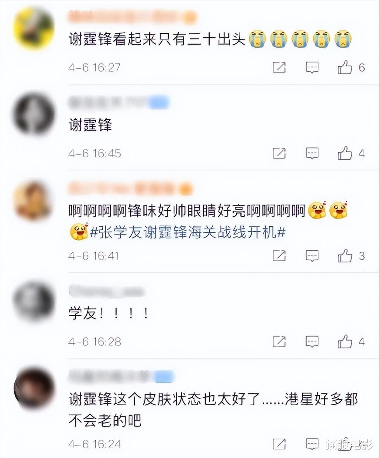
Task: Tap the 16:24 commenter's dark avatar
Action: 34,389
